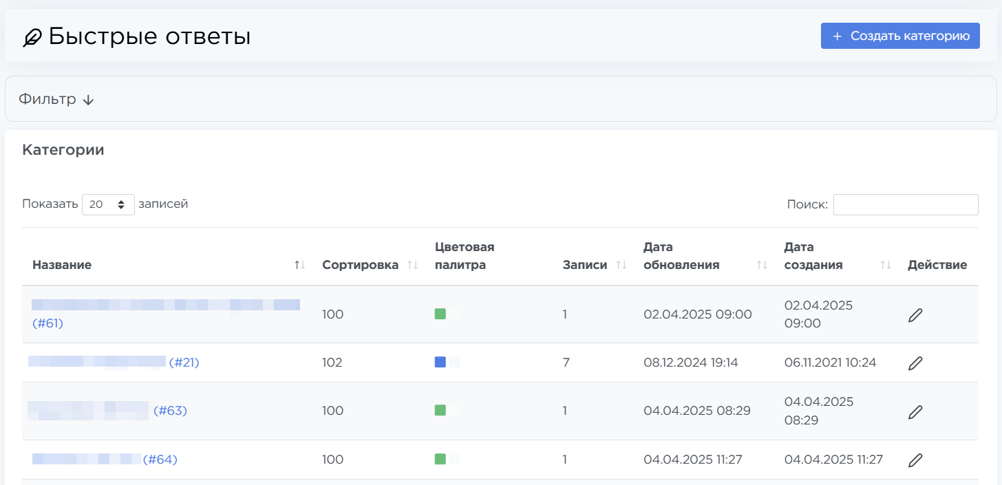Image resolution: width=1002 pixels, height=485 pixels.
Task: Click the pencil edit icon for category #21
Action: tap(915, 363)
